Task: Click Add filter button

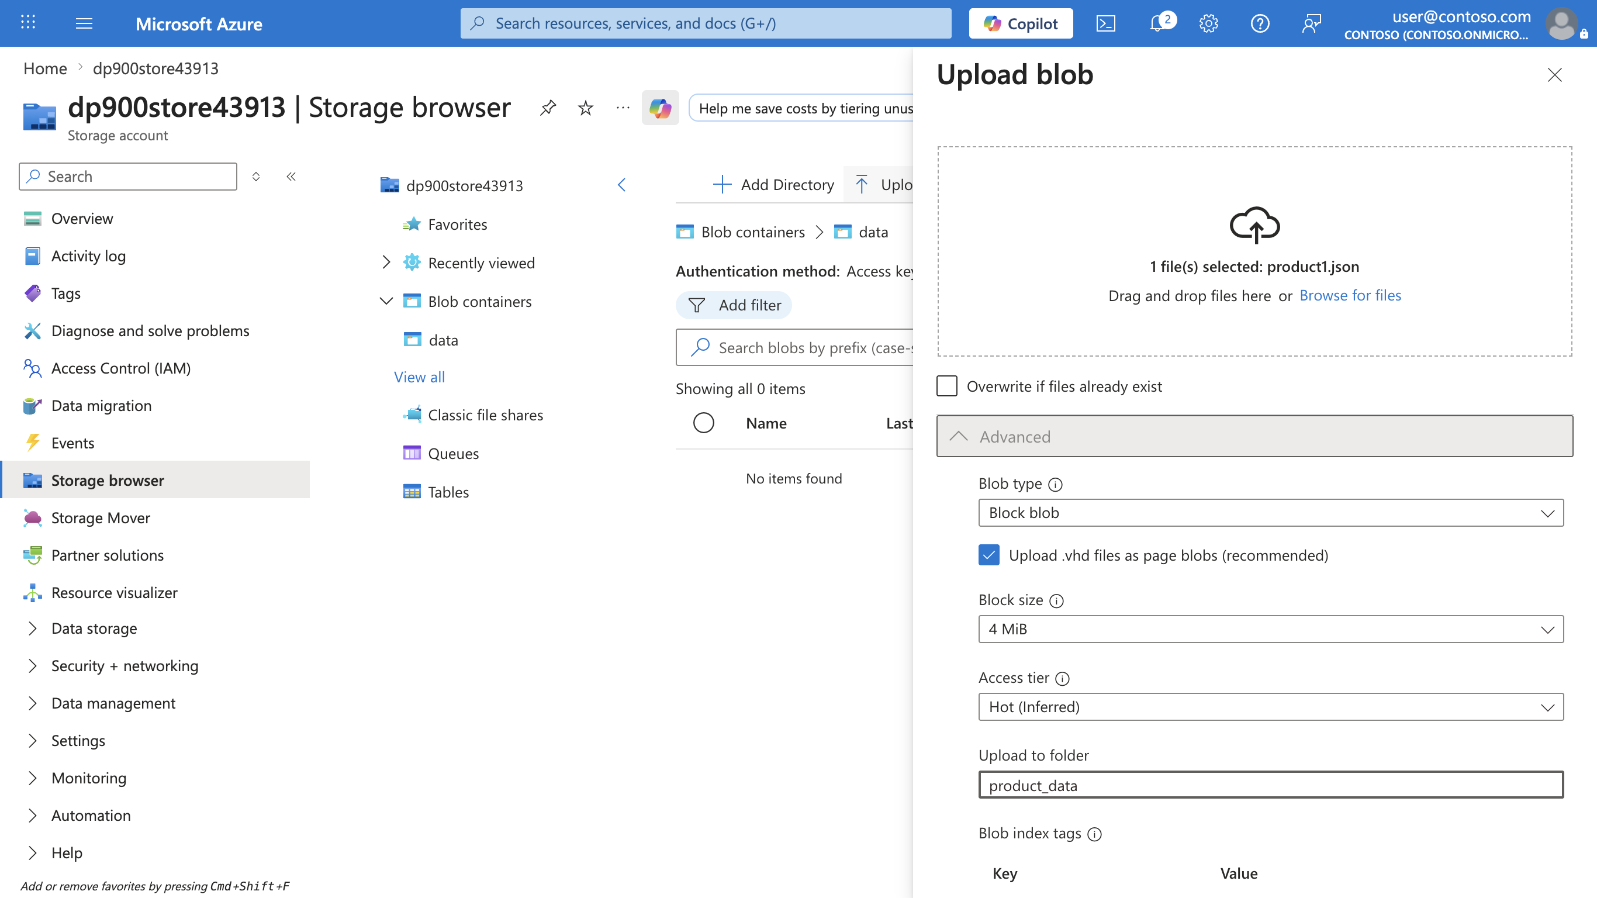Action: 734,305
